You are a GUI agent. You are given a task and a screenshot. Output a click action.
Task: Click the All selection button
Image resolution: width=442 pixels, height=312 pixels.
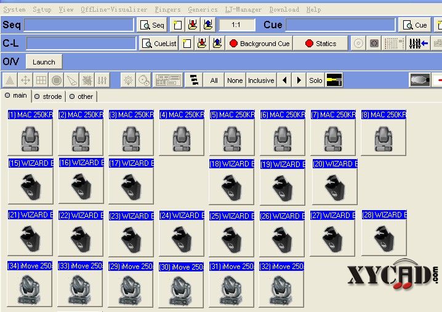coord(214,80)
